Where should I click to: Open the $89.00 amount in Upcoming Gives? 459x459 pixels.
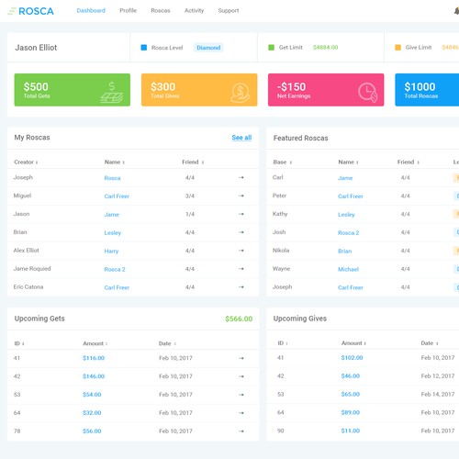pyautogui.click(x=351, y=412)
